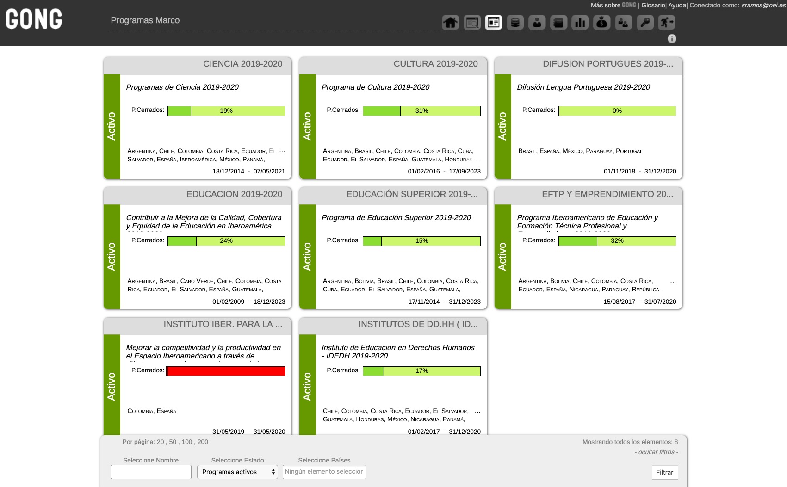
Task: Focus the Seleccione Nombre text field
Action: (151, 472)
